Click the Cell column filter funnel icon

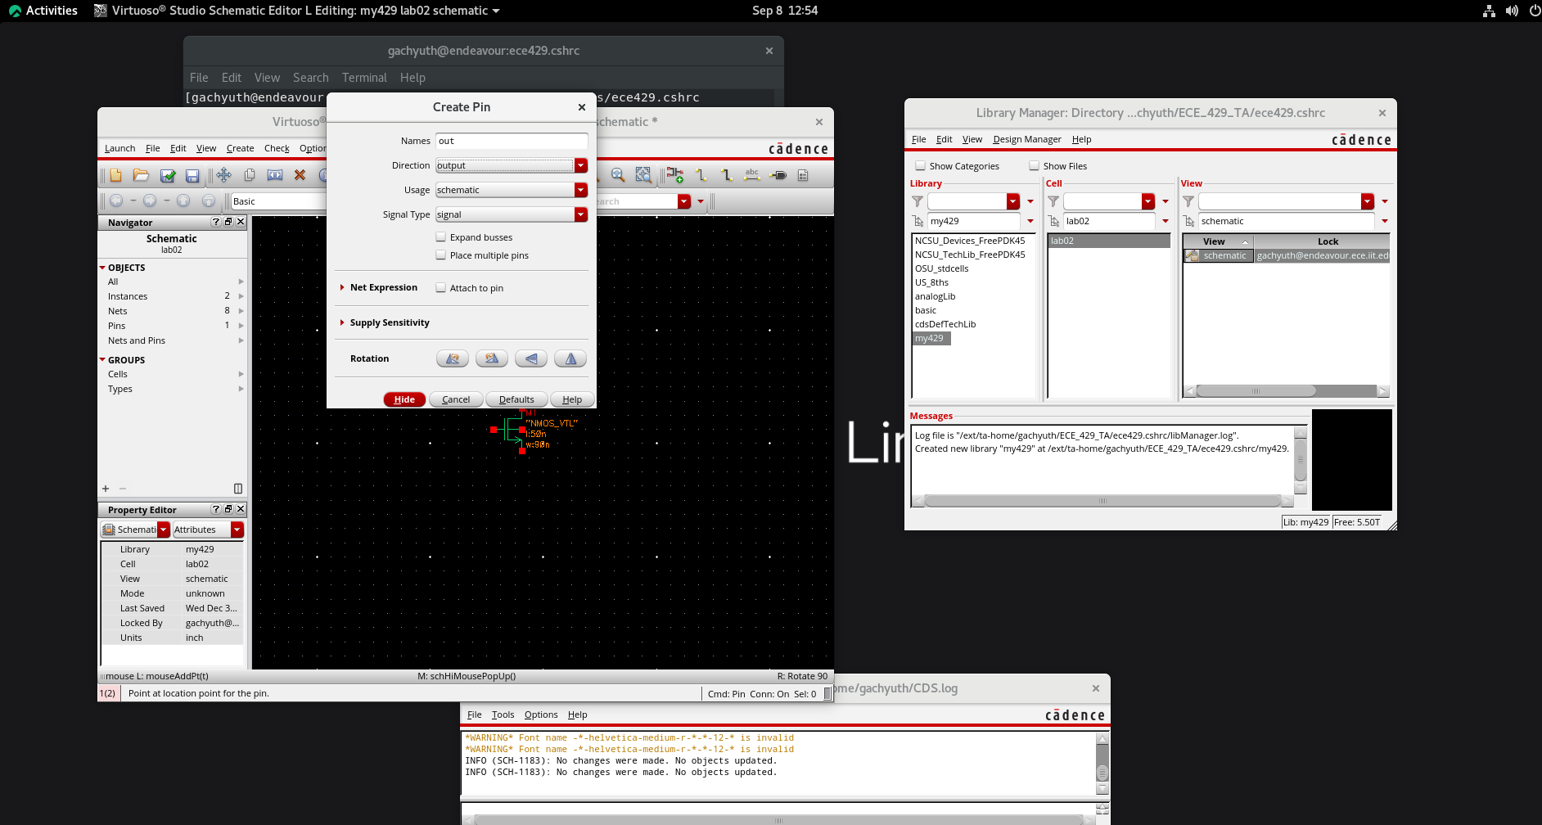coord(1053,201)
